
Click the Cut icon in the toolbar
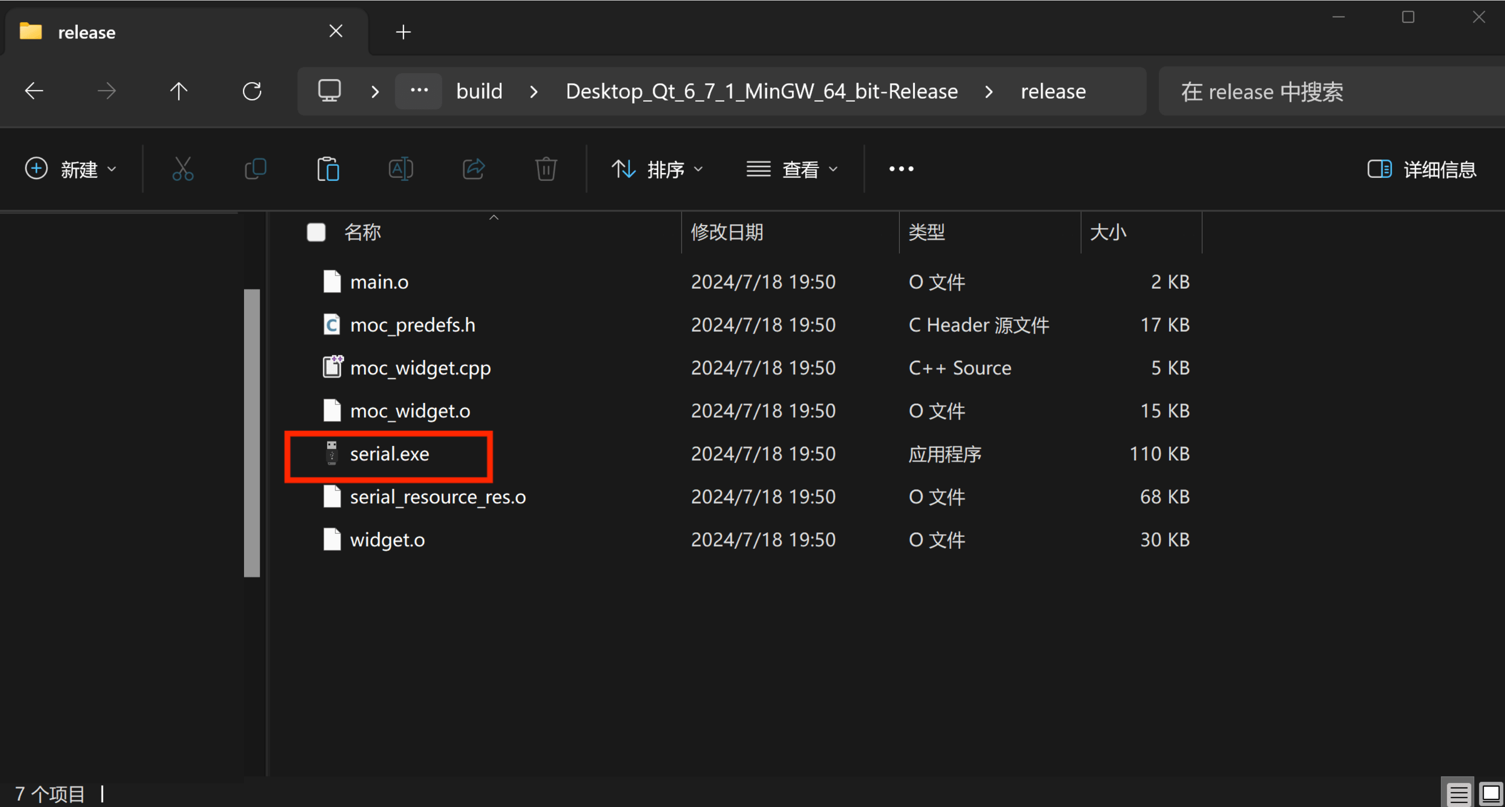coord(182,169)
